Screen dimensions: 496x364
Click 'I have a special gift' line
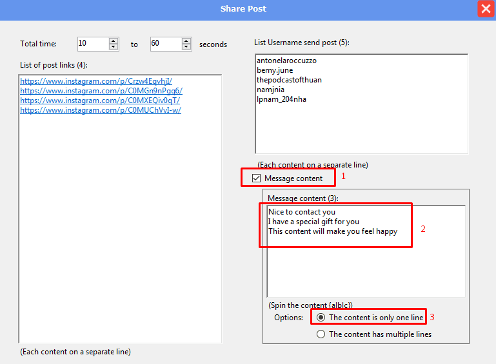point(313,222)
